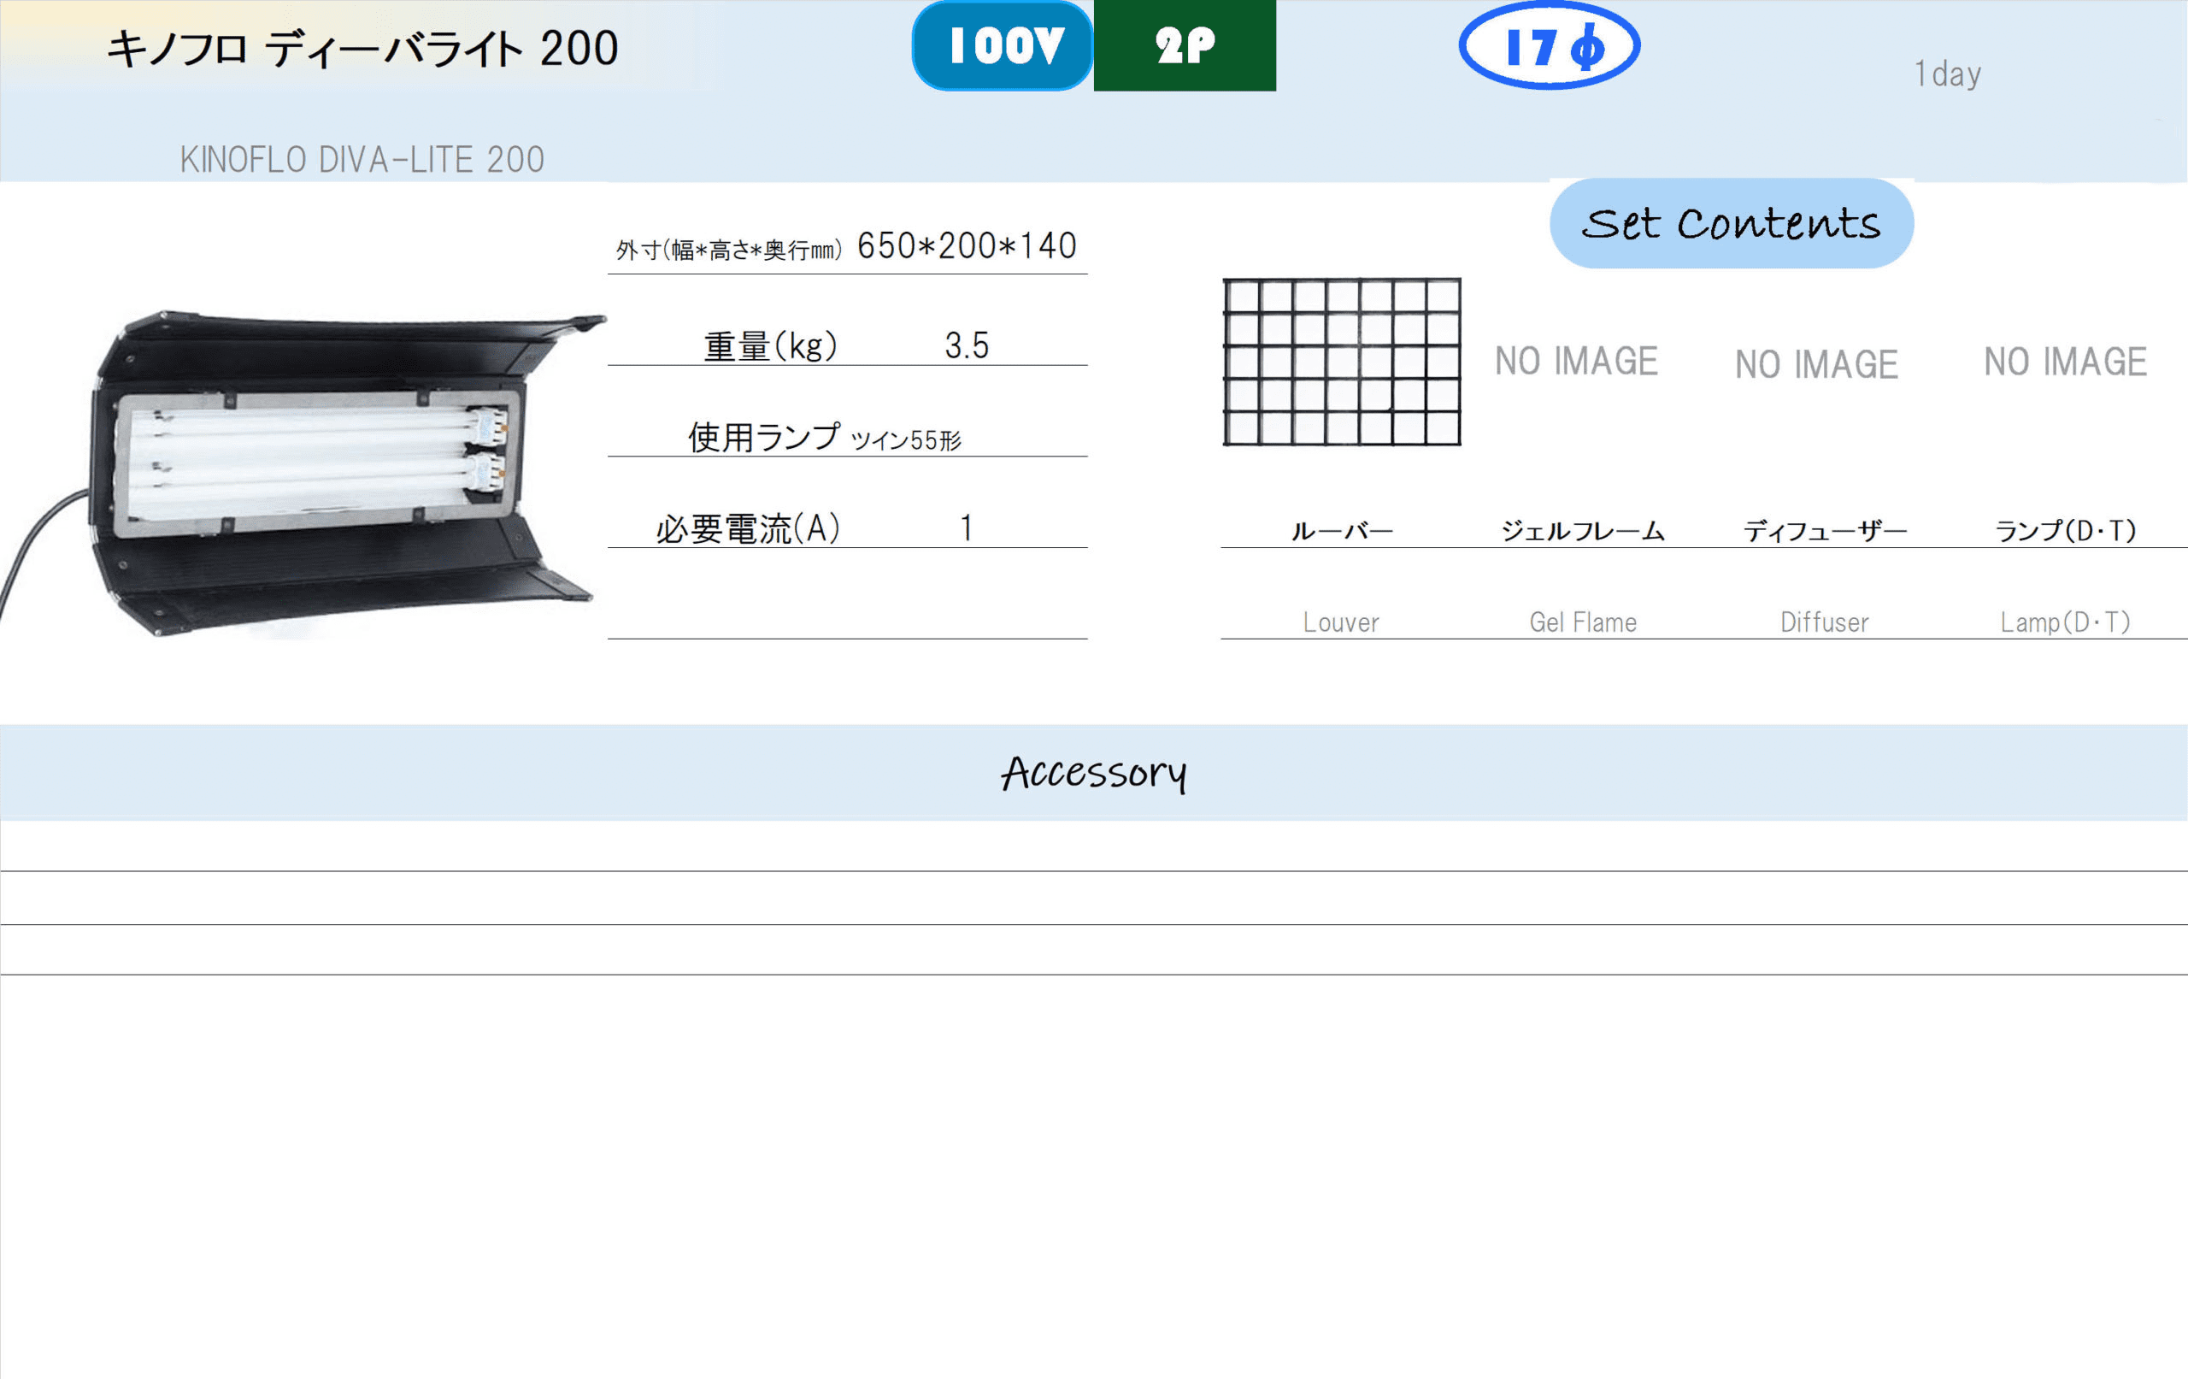Click the Gel Flame English label
The width and height of the screenshot is (2188, 1379).
tap(1583, 622)
